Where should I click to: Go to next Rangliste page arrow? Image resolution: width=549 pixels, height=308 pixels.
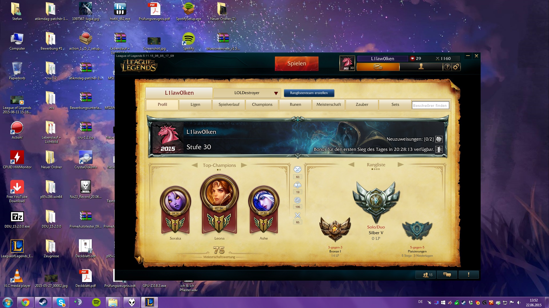point(400,165)
